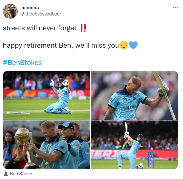Open the @theobsessedbear handle
The image size is (183, 179).
click(41, 14)
